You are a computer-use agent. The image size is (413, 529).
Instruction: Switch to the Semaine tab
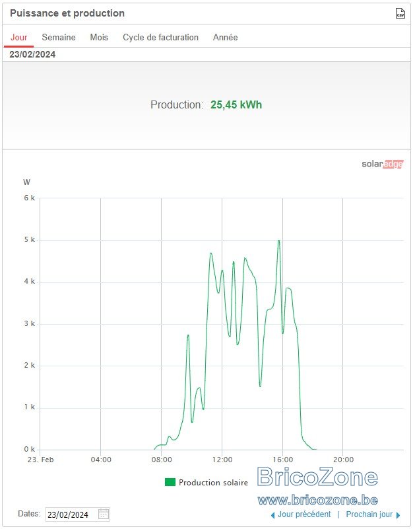pyautogui.click(x=59, y=37)
